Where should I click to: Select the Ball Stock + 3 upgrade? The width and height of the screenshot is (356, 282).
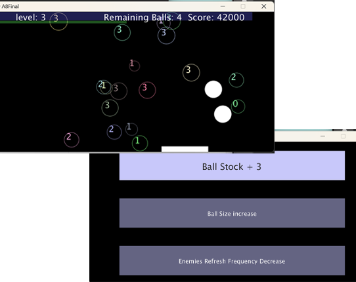tap(232, 165)
